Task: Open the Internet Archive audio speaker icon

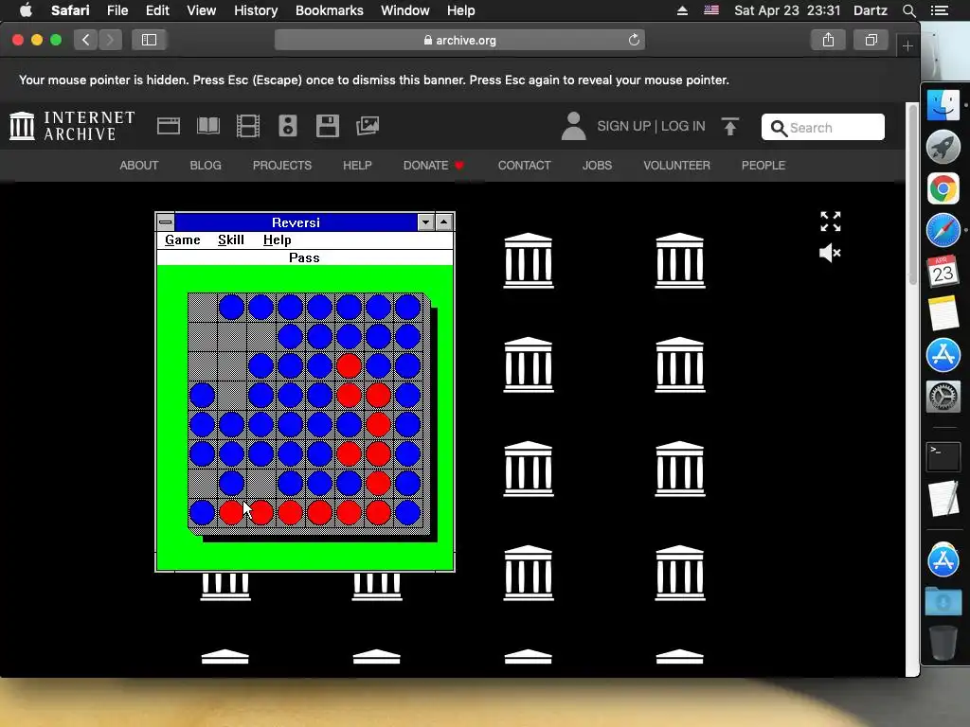Action: (x=288, y=126)
